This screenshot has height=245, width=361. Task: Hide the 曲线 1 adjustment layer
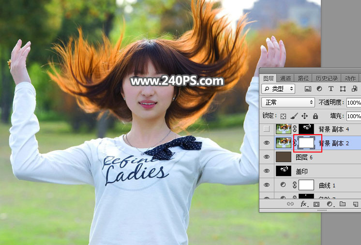click(x=267, y=185)
